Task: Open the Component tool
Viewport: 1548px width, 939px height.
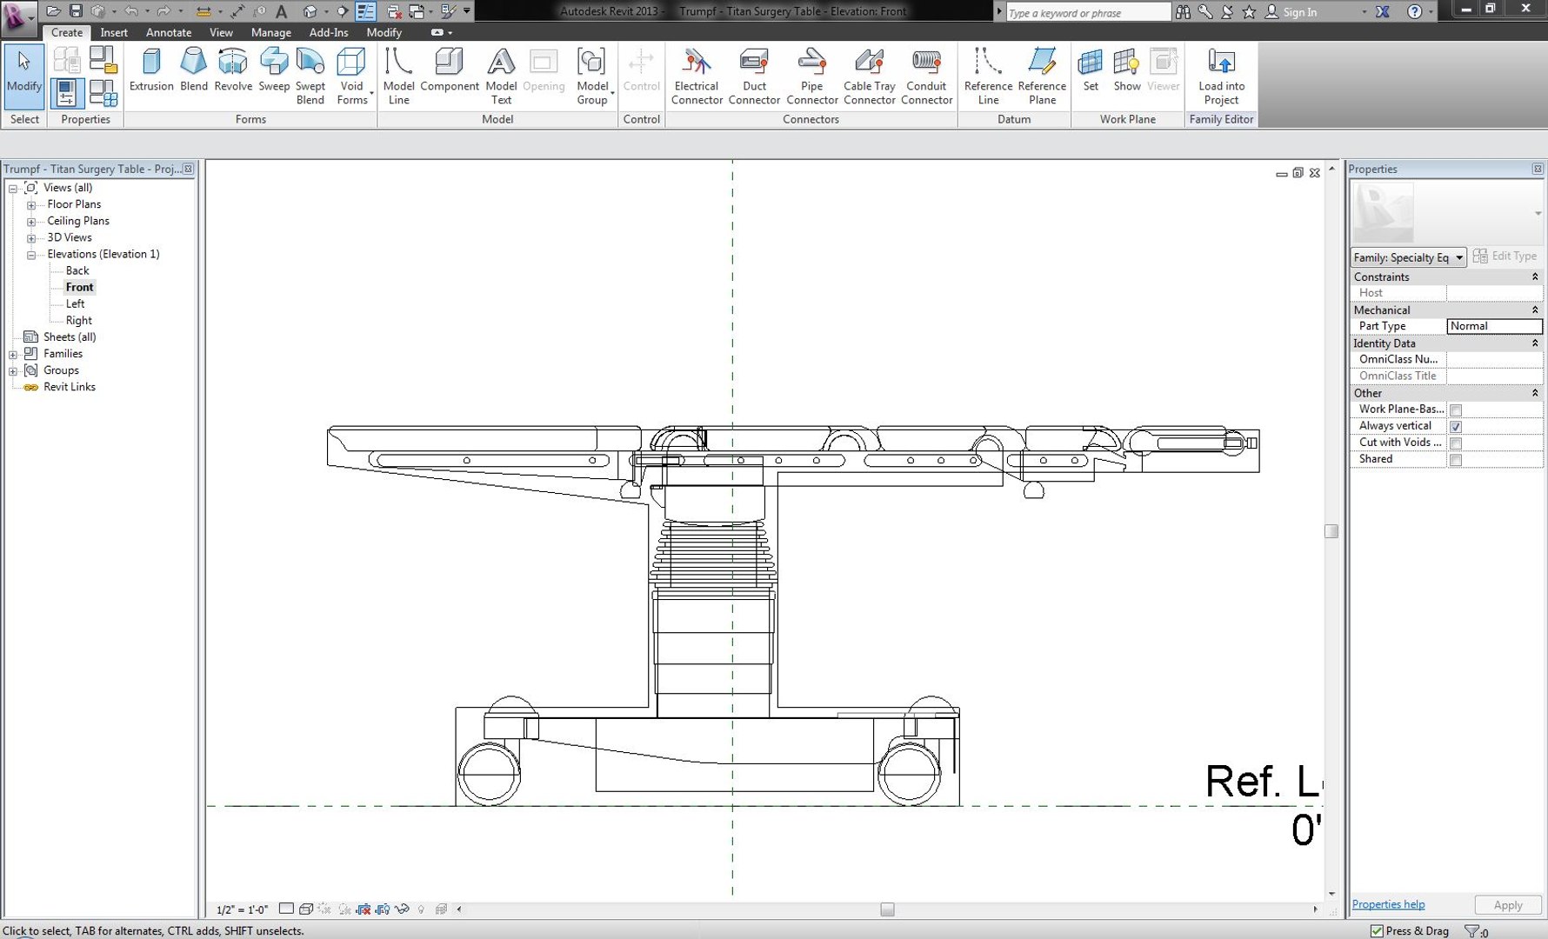Action: (x=449, y=70)
